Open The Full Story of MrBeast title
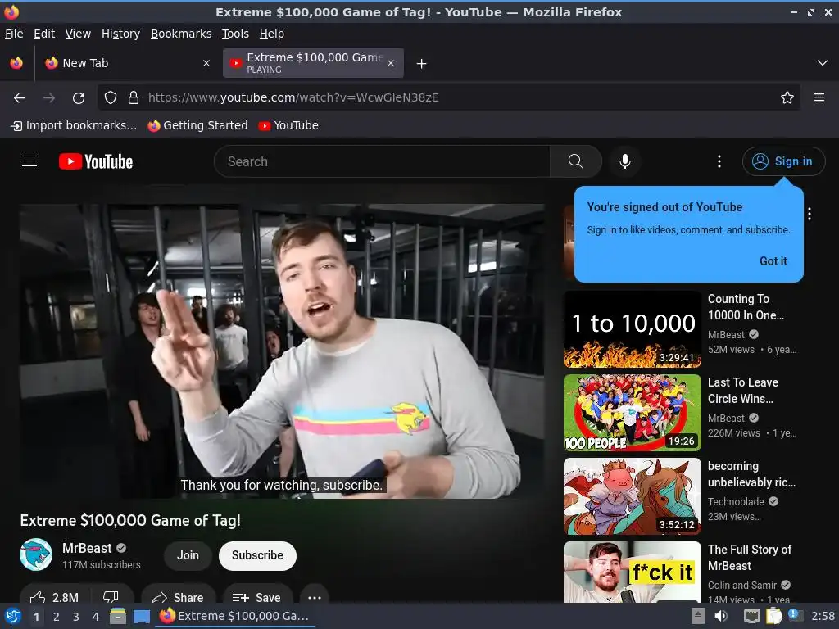 (750, 557)
